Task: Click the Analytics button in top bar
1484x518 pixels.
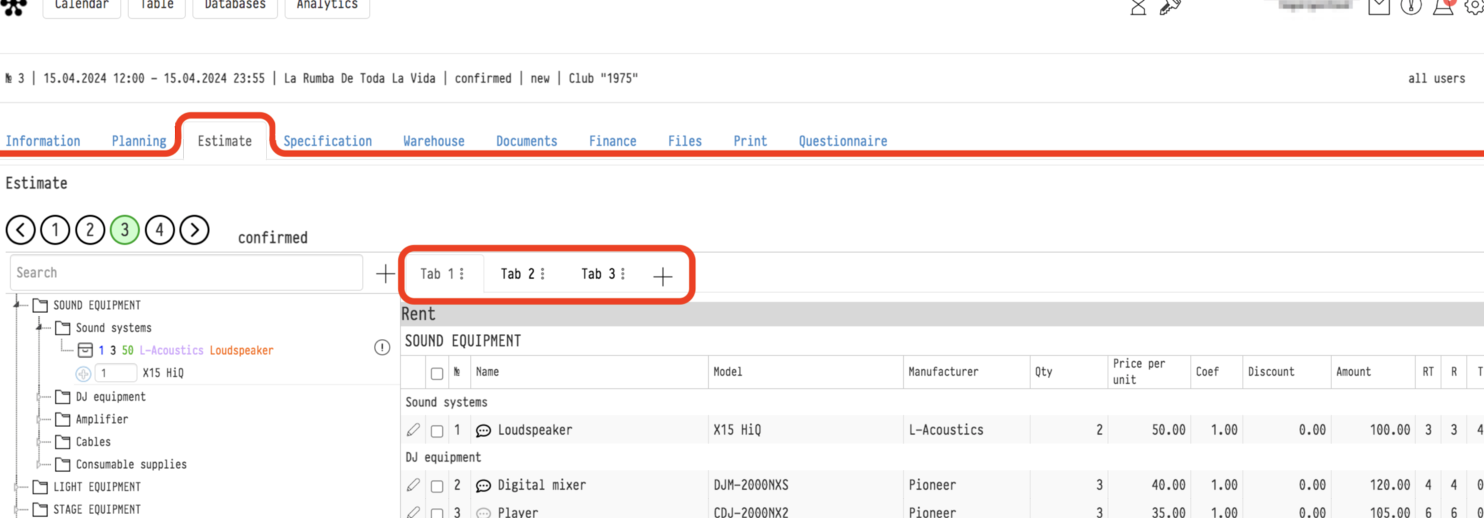Action: coord(327,6)
